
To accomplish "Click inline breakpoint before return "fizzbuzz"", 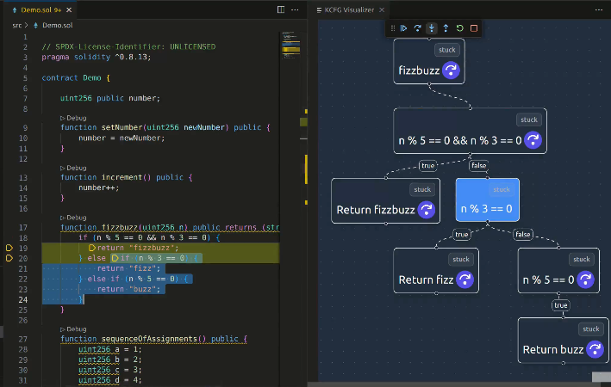I will (x=92, y=248).
